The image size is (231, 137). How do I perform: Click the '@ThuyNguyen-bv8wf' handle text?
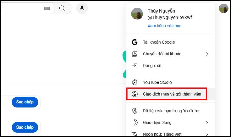click(170, 18)
